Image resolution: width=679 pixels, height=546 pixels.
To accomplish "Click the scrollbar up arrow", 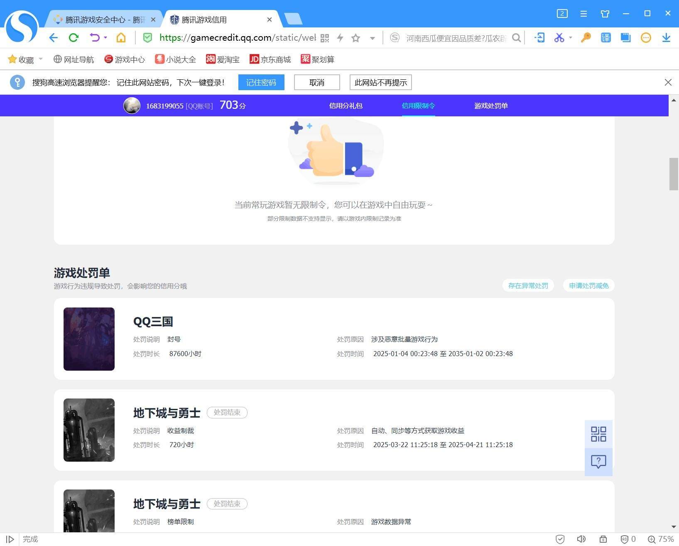I will tap(674, 100).
